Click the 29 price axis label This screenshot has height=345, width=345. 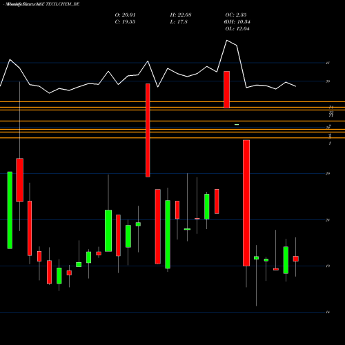point(328,173)
